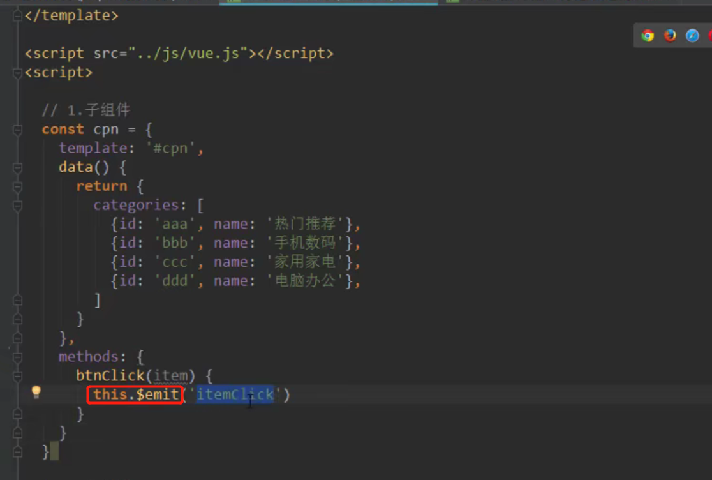Click fold end marker beside closing ] bracket
The image size is (712, 480).
tap(17, 301)
